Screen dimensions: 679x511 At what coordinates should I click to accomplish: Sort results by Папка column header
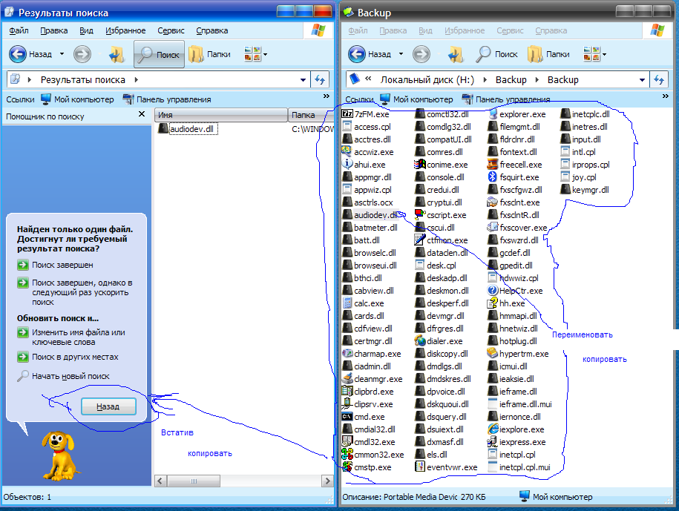pos(311,115)
